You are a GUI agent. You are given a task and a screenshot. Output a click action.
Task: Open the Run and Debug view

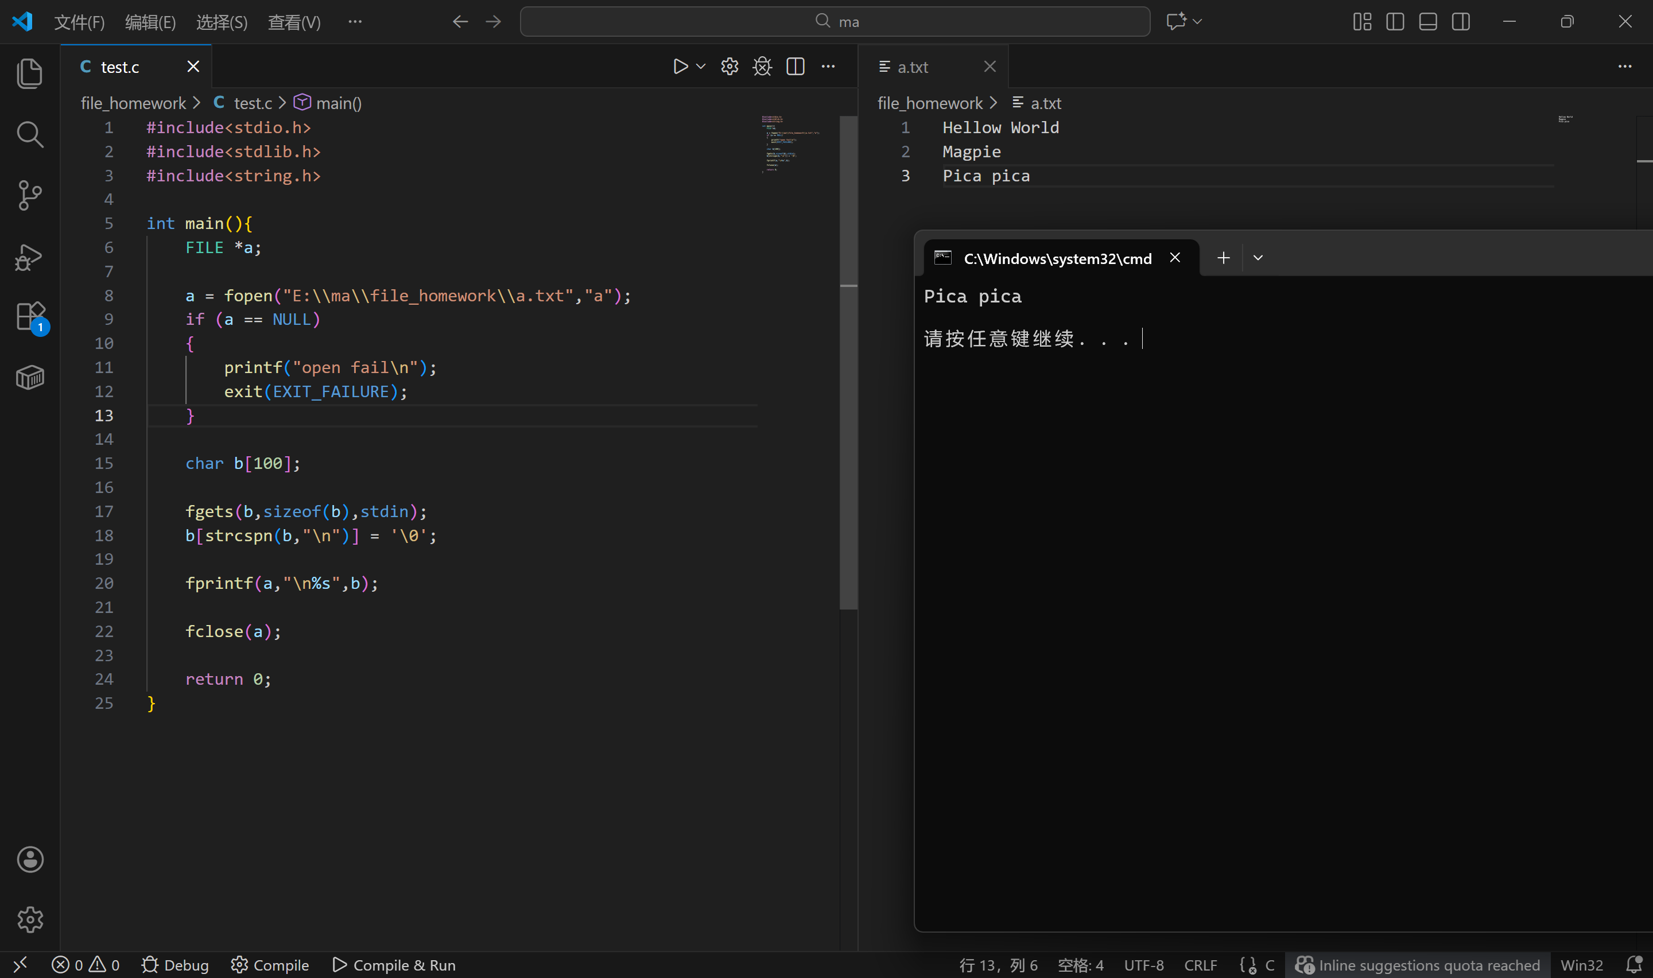30,257
